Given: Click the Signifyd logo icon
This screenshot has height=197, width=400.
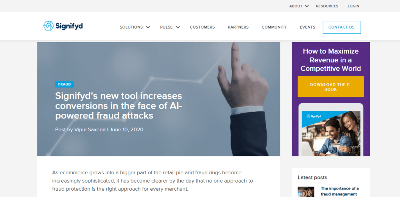Looking at the screenshot, I should click(49, 26).
